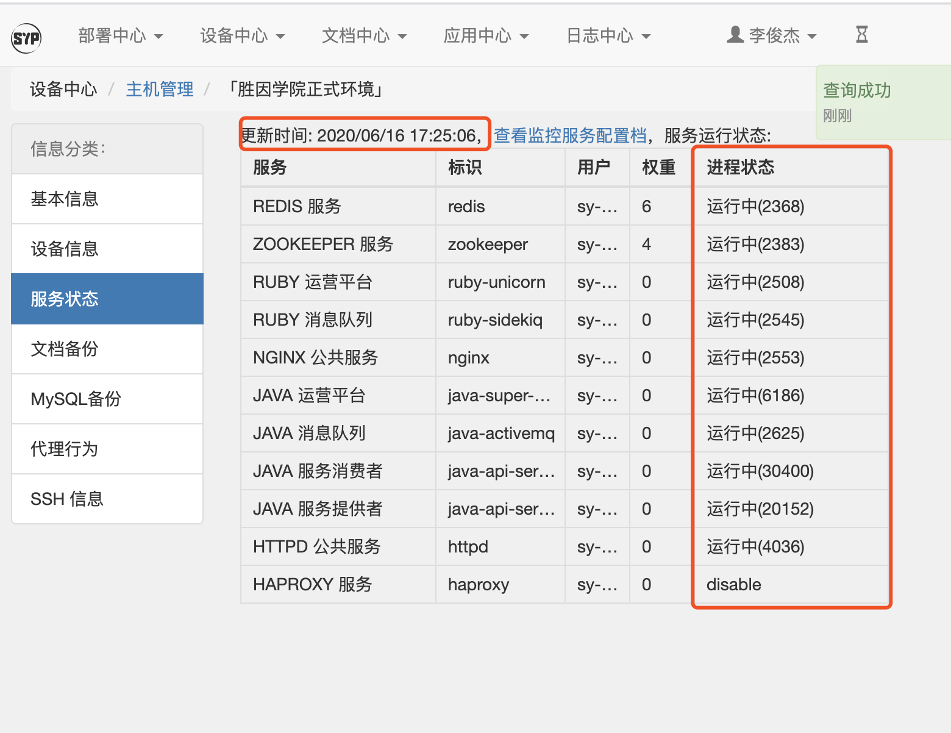951x733 pixels.
Task: Click the hourglass icon in navbar
Action: pyautogui.click(x=861, y=34)
